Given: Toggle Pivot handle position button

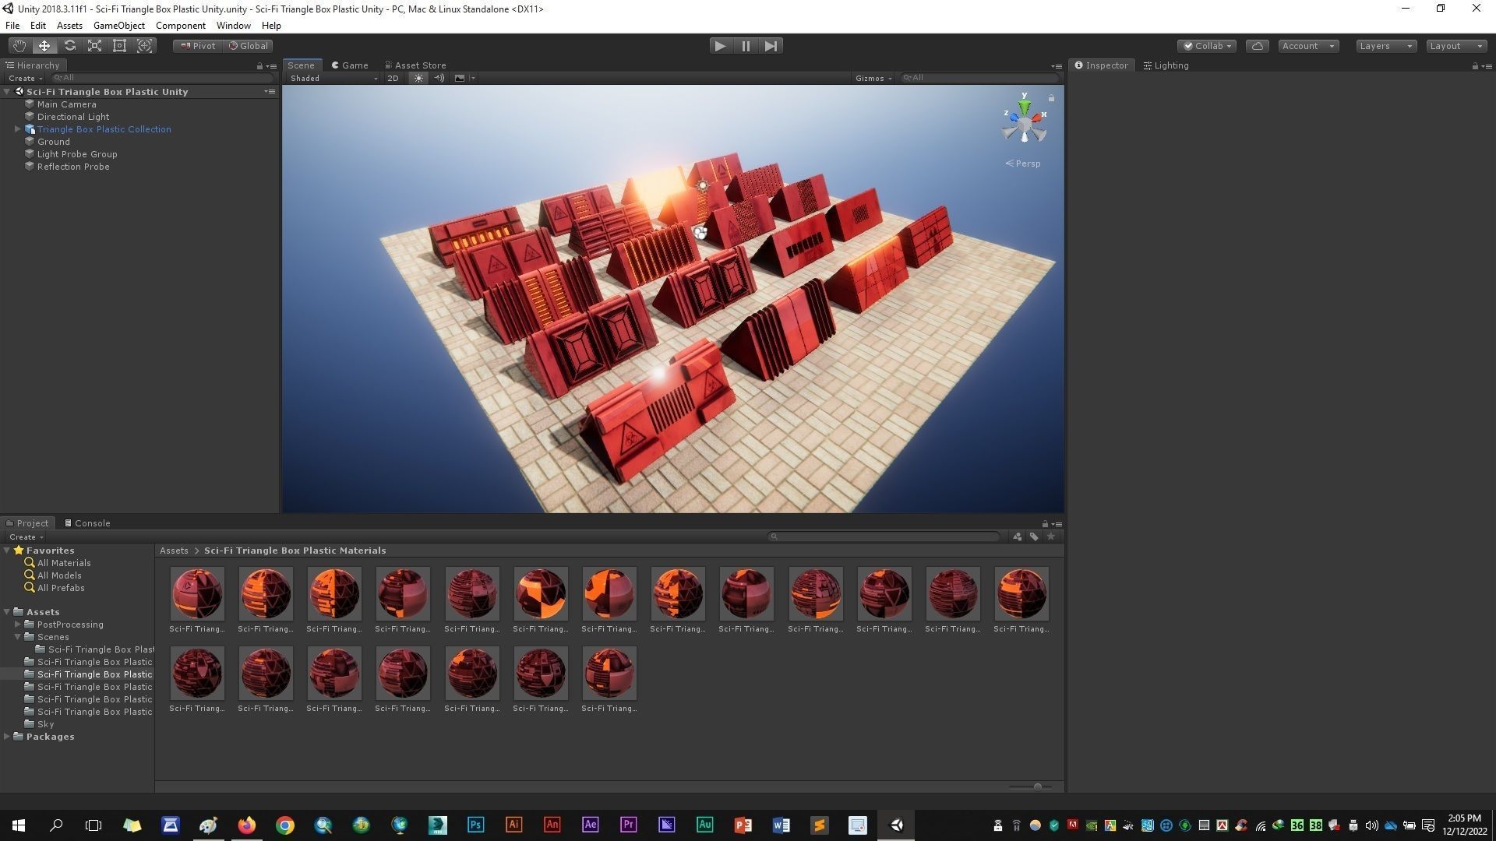Looking at the screenshot, I should (x=198, y=46).
